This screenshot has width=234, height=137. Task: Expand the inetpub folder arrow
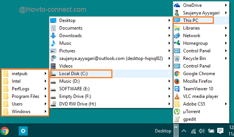[45, 74]
